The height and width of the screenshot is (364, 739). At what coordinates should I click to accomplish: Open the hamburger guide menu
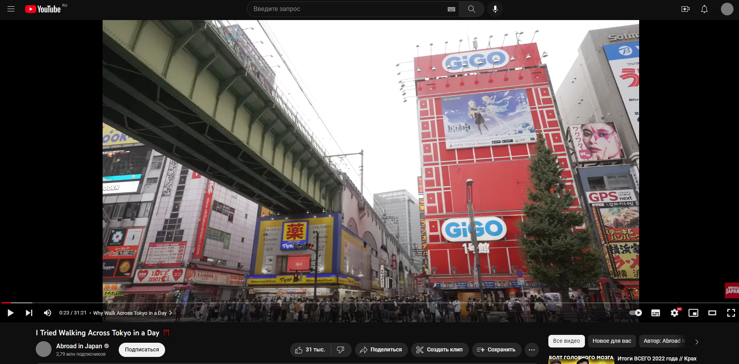[x=11, y=9]
